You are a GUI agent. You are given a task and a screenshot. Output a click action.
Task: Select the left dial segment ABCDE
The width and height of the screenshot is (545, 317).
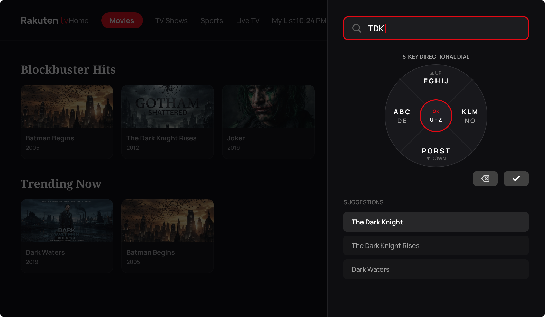point(402,116)
